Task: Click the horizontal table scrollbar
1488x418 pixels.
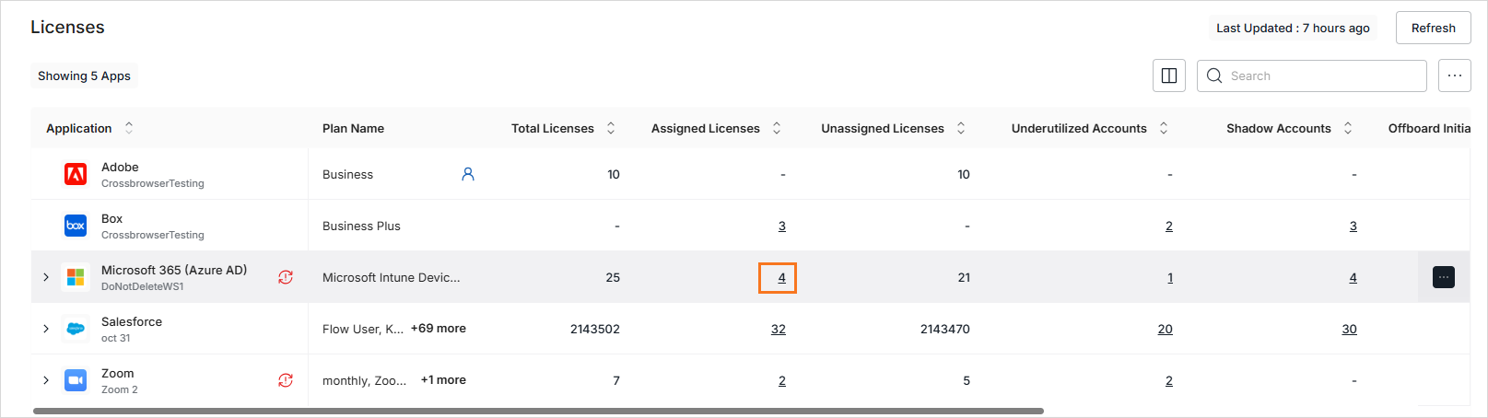Action: click(x=538, y=411)
